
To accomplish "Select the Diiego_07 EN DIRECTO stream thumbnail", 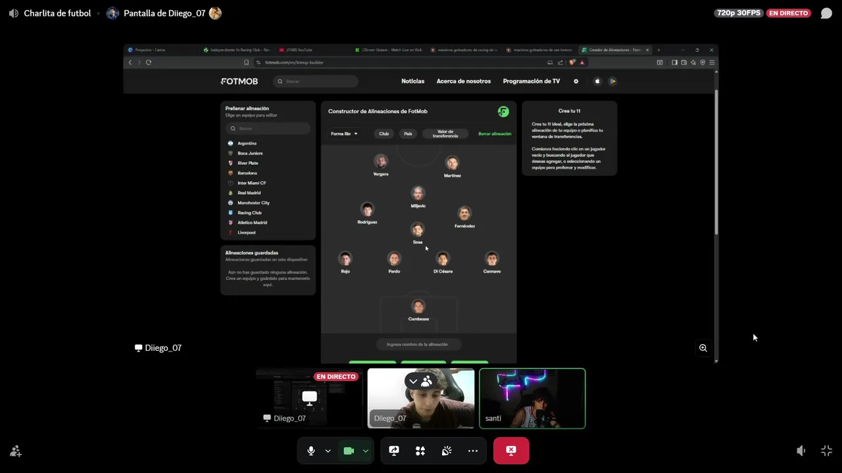I will [309, 398].
